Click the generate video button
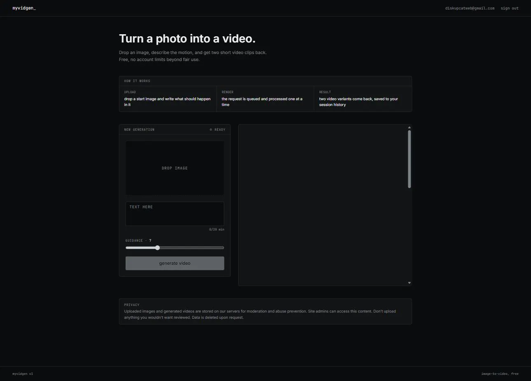Screen dimensions: 531x381 (x=175, y=263)
